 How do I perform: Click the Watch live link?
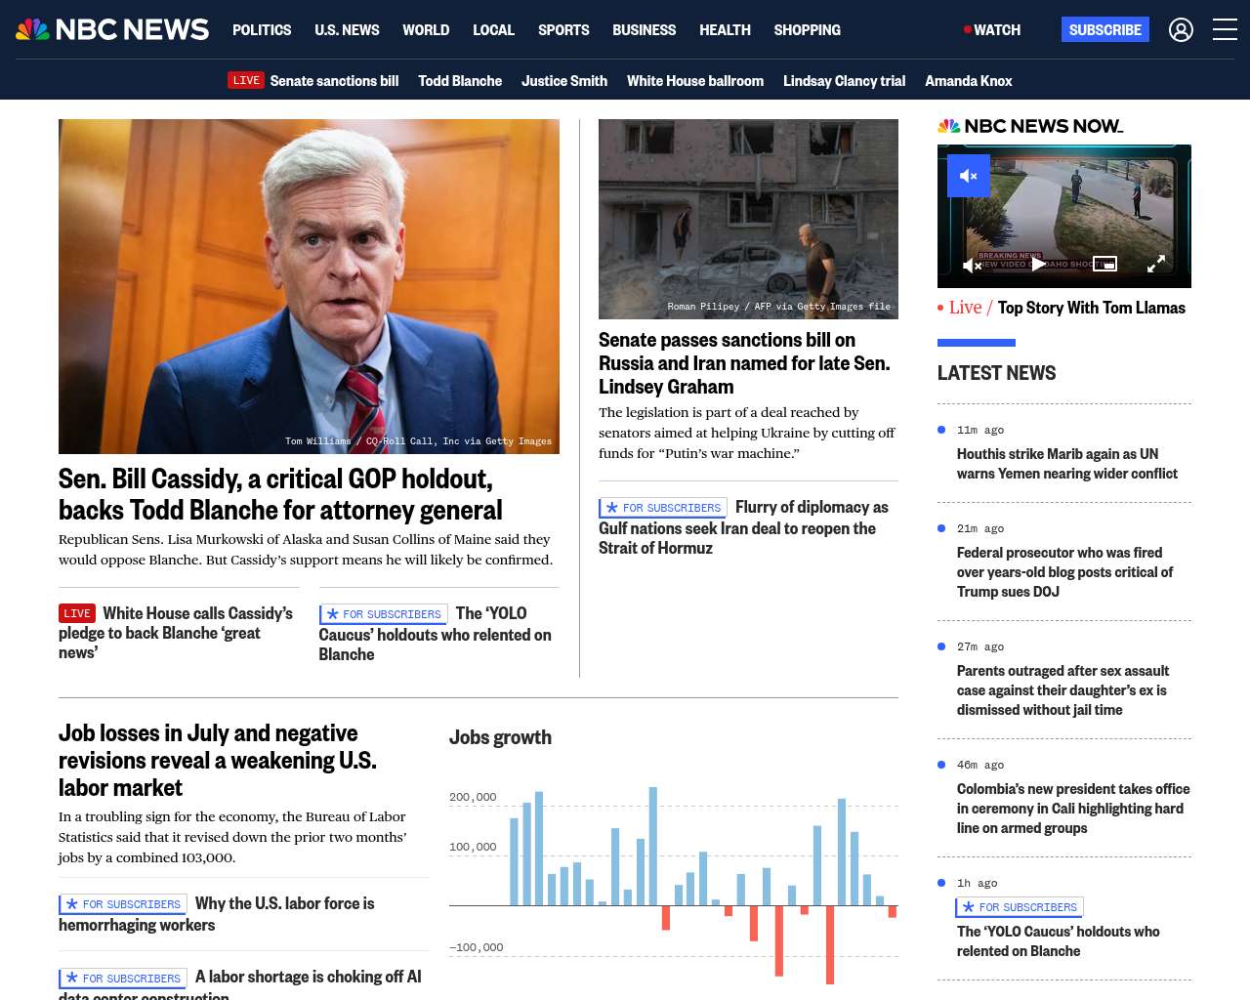[x=992, y=30]
